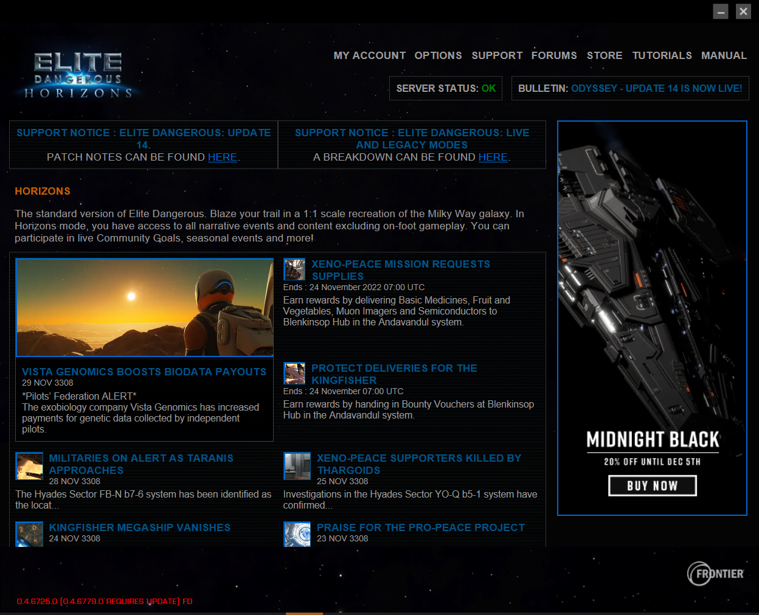Go to Forums
Screen dimensions: 759x615
coord(554,55)
